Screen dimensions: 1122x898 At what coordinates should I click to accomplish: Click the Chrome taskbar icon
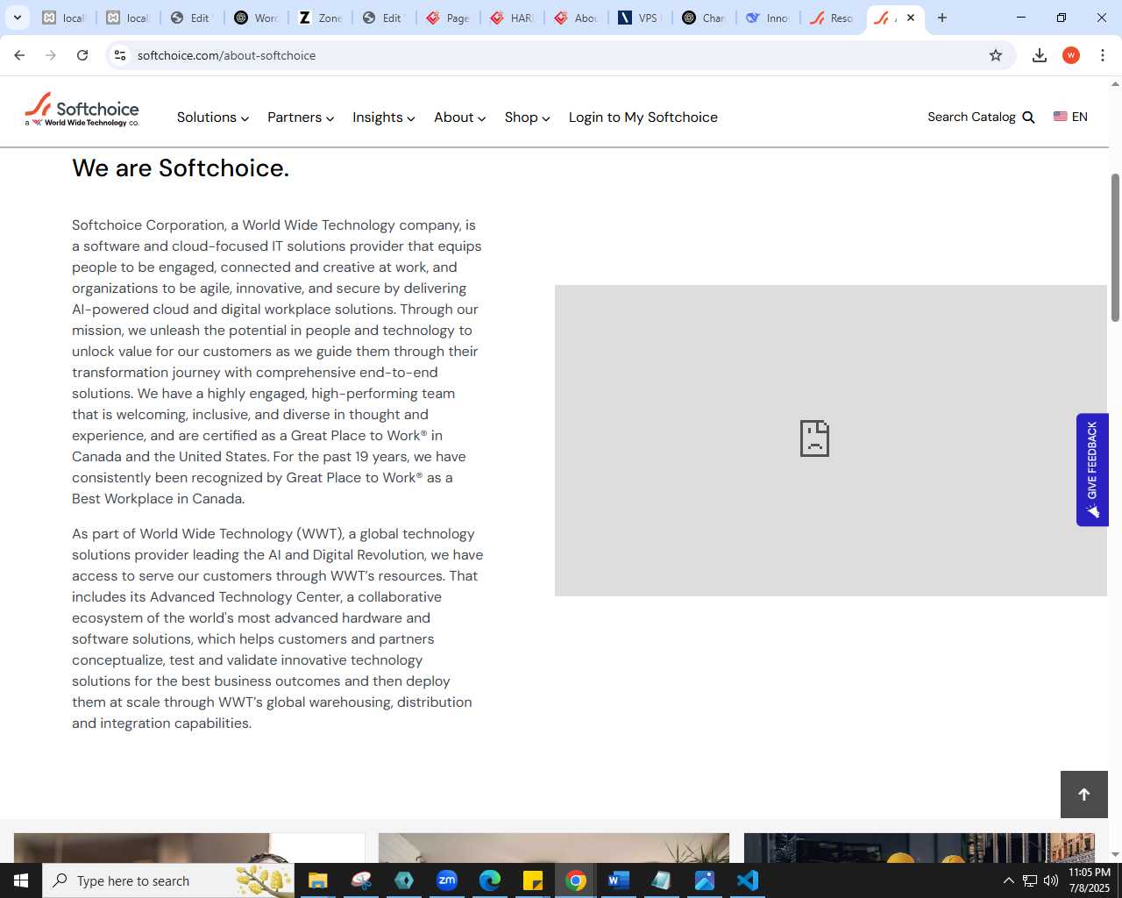pyautogui.click(x=576, y=880)
